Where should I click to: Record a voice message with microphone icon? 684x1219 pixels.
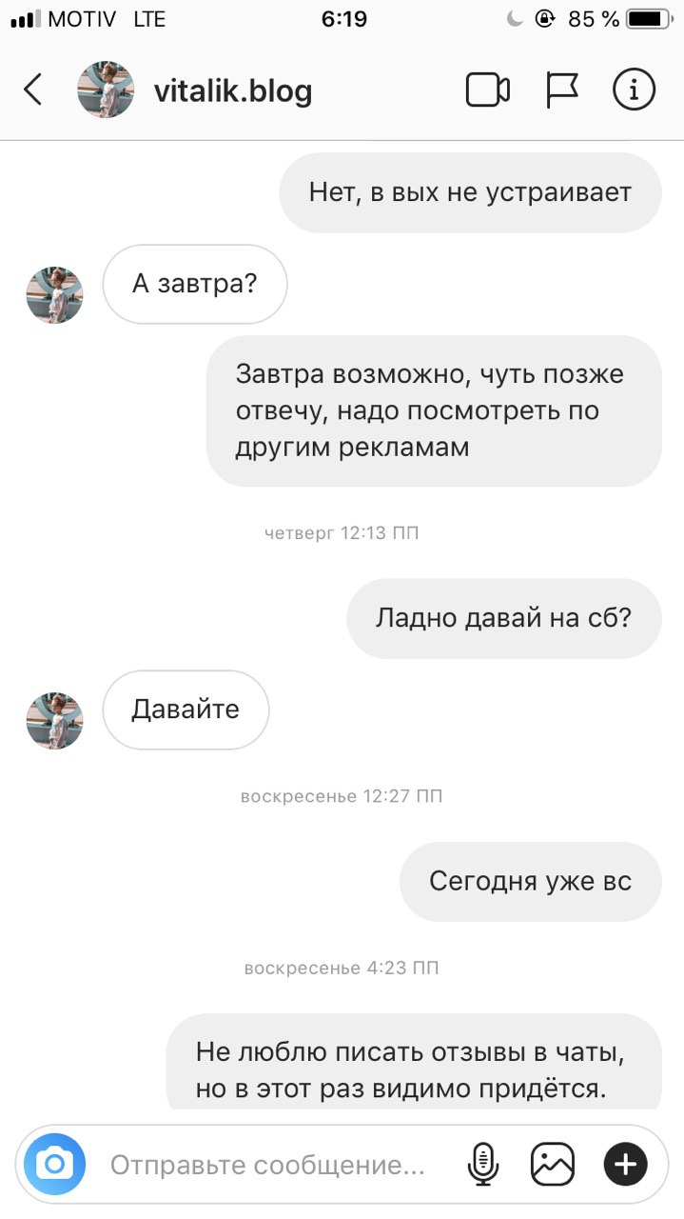tap(483, 1164)
